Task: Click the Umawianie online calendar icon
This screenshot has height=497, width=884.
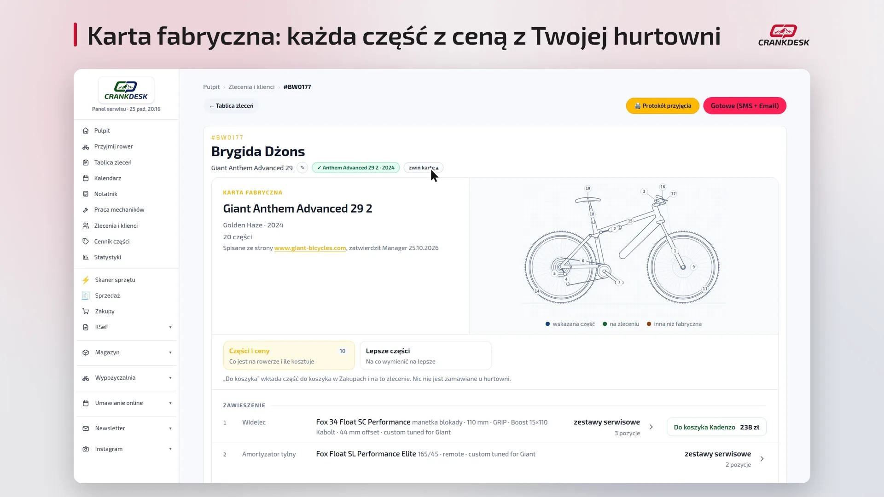Action: [x=86, y=403]
